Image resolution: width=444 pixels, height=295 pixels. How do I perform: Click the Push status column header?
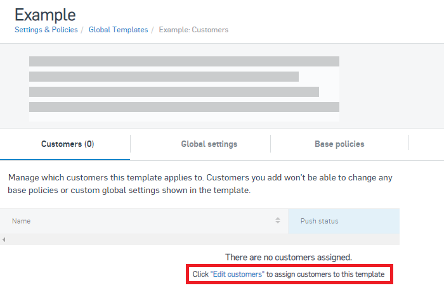tap(320, 221)
